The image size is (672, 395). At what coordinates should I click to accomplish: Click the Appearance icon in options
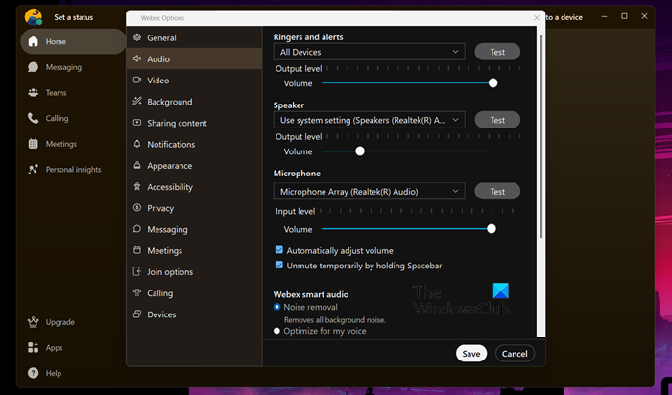pyautogui.click(x=137, y=165)
